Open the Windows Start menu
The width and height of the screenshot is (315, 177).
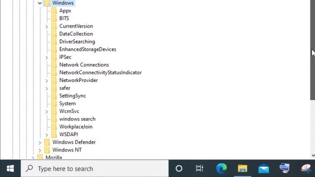point(10,168)
